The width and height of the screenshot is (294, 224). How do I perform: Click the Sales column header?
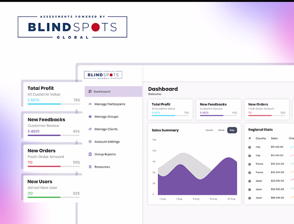[274, 138]
